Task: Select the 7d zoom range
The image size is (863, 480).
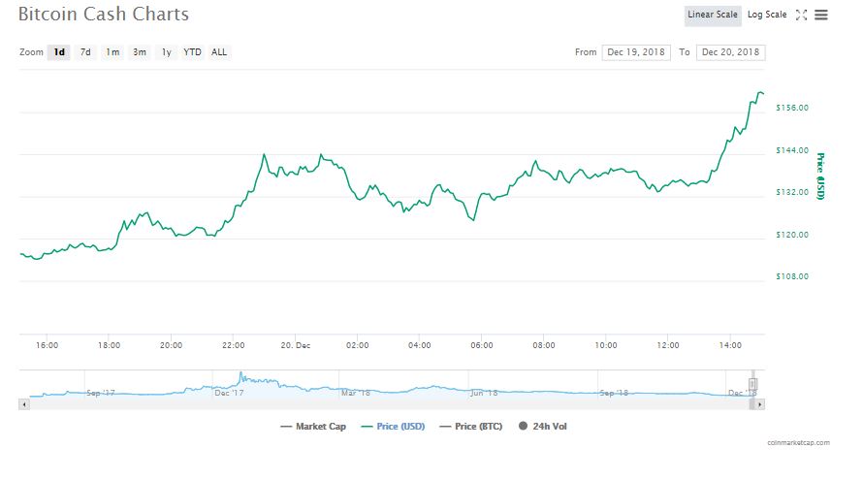Action: pos(85,52)
